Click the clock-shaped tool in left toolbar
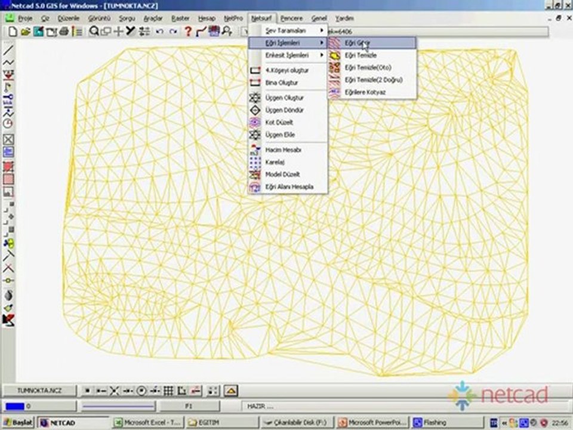The width and height of the screenshot is (573, 430). click(8, 124)
